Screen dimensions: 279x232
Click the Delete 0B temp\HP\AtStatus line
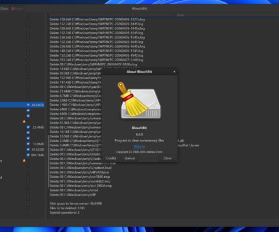(x=79, y=172)
